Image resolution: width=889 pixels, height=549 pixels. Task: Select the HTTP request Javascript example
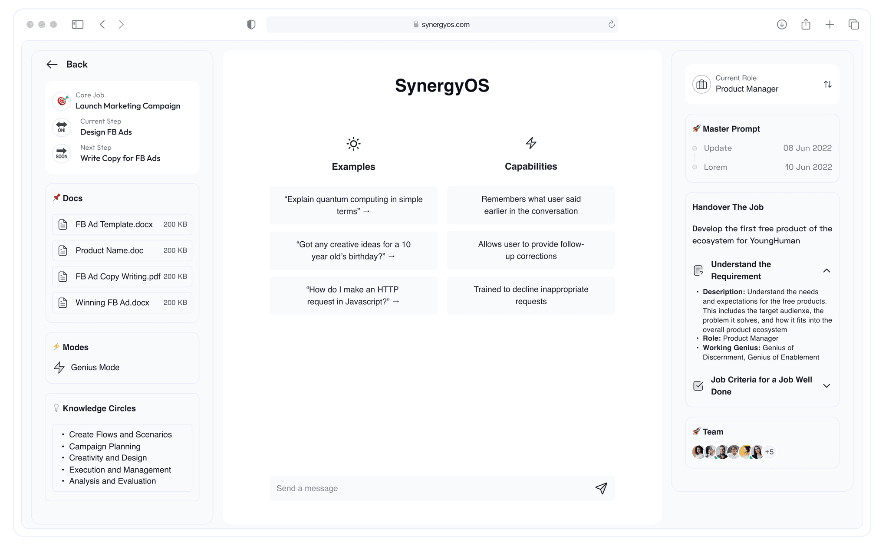coord(353,296)
